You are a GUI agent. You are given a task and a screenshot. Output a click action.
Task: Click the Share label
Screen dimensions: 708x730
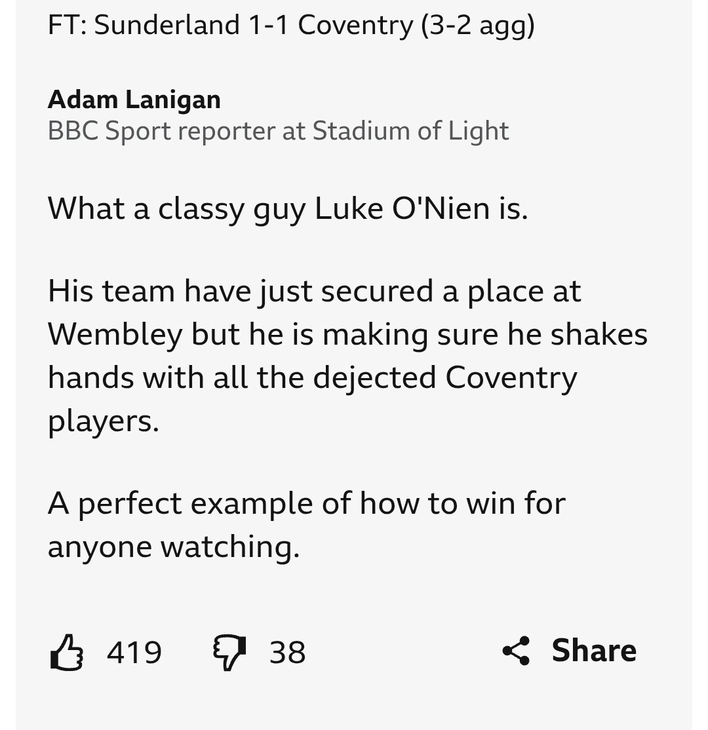click(x=594, y=650)
